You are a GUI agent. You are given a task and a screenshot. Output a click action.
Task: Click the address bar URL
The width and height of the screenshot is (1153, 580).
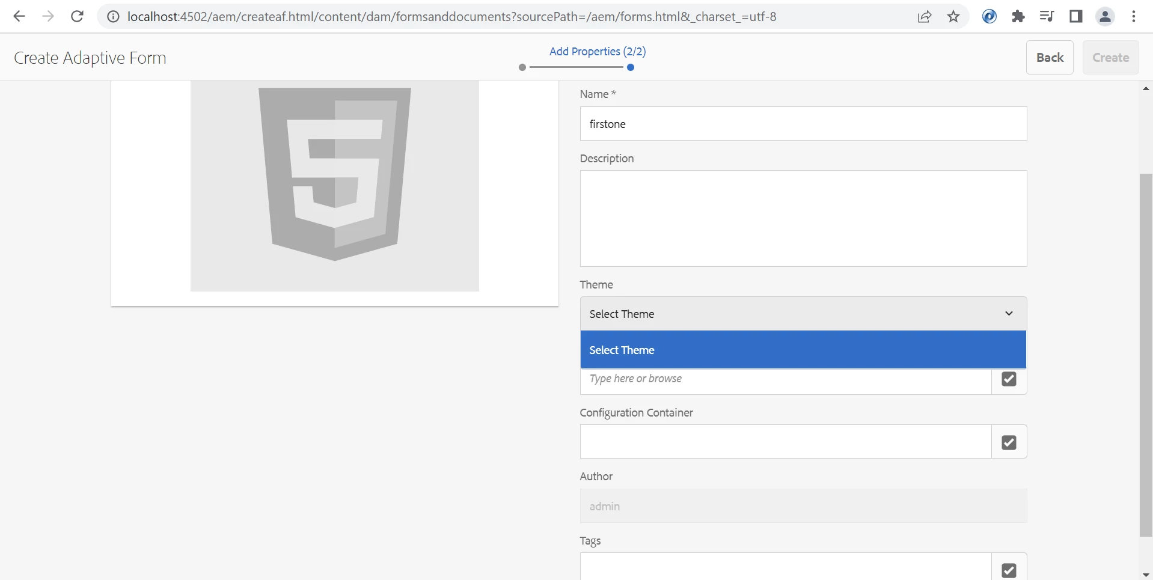click(x=452, y=17)
